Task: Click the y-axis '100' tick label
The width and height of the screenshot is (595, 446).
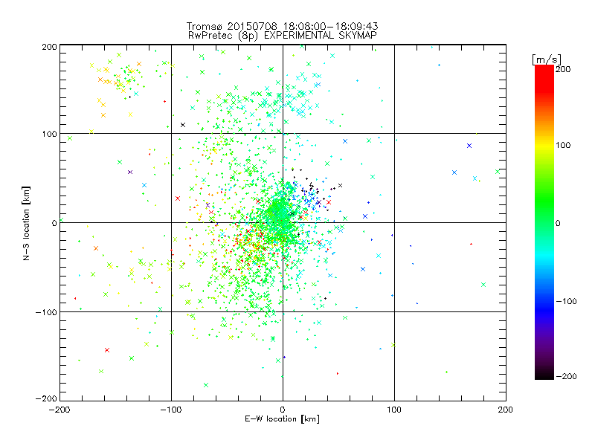Action: point(49,134)
